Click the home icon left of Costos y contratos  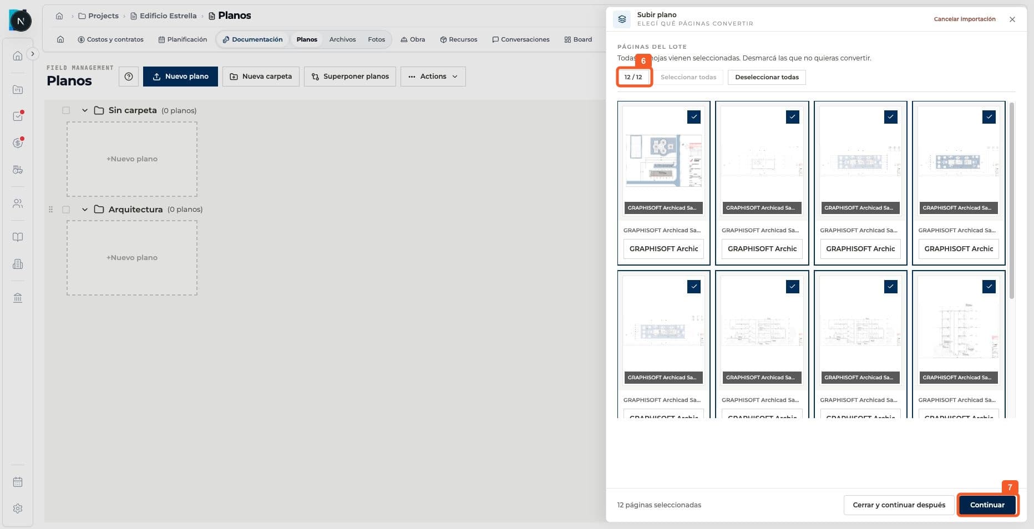click(x=60, y=39)
